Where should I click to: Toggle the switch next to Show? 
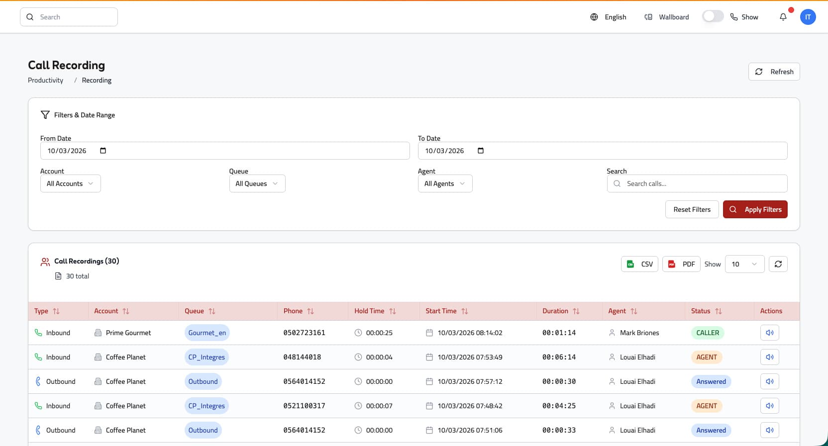[713, 17]
